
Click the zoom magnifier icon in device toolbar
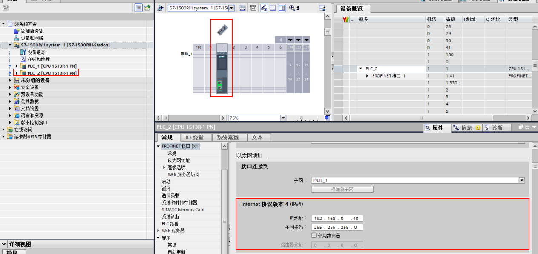coord(292,8)
